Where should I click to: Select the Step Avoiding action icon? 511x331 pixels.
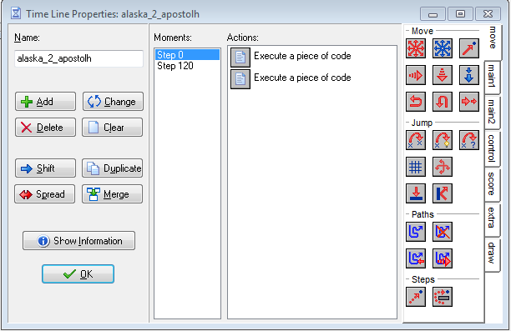(x=443, y=297)
